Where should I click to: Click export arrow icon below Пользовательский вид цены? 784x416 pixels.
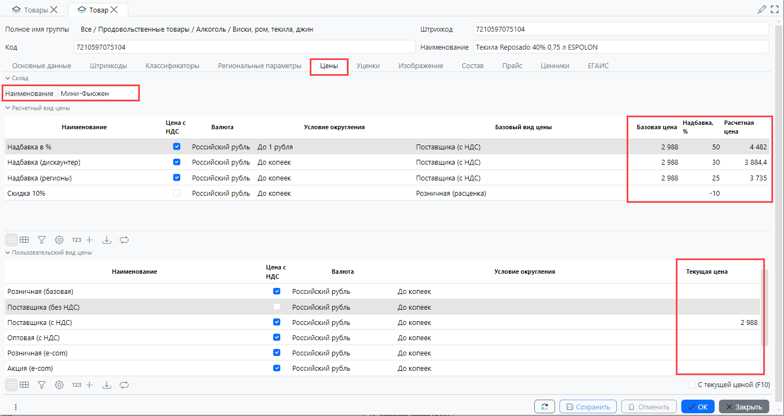point(107,385)
